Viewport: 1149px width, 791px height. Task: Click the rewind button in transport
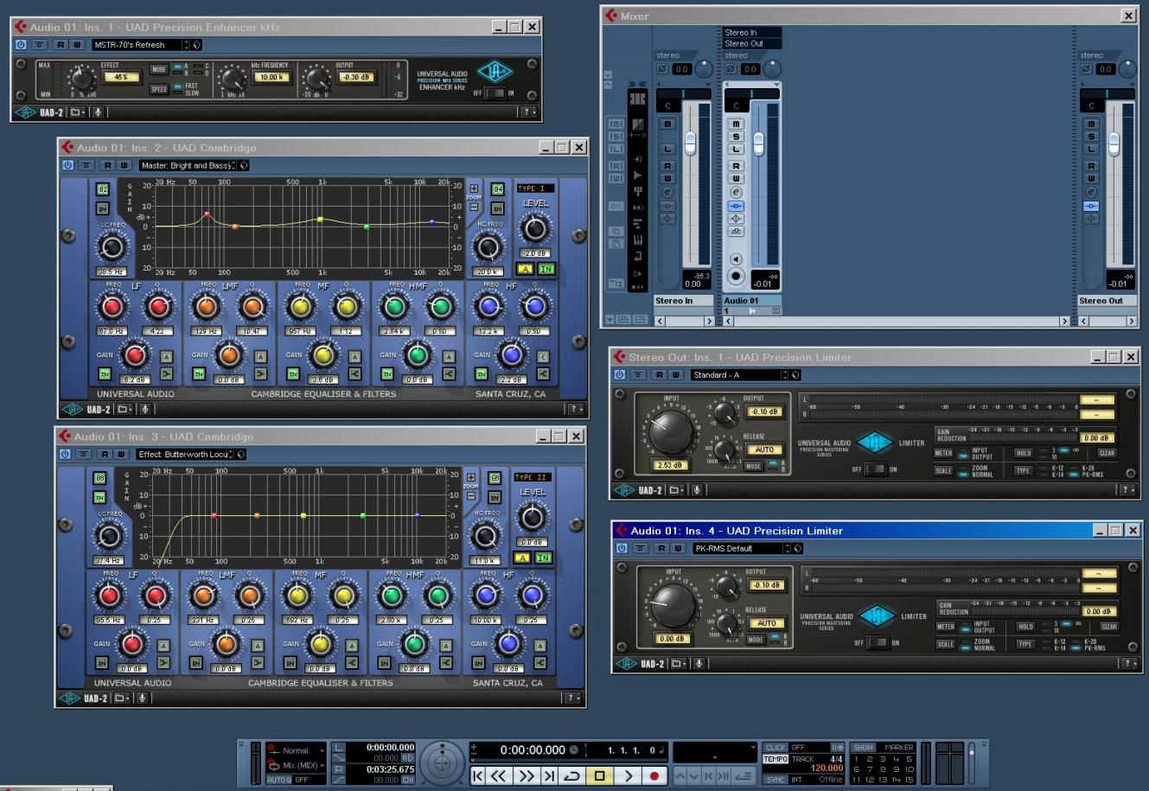[501, 775]
